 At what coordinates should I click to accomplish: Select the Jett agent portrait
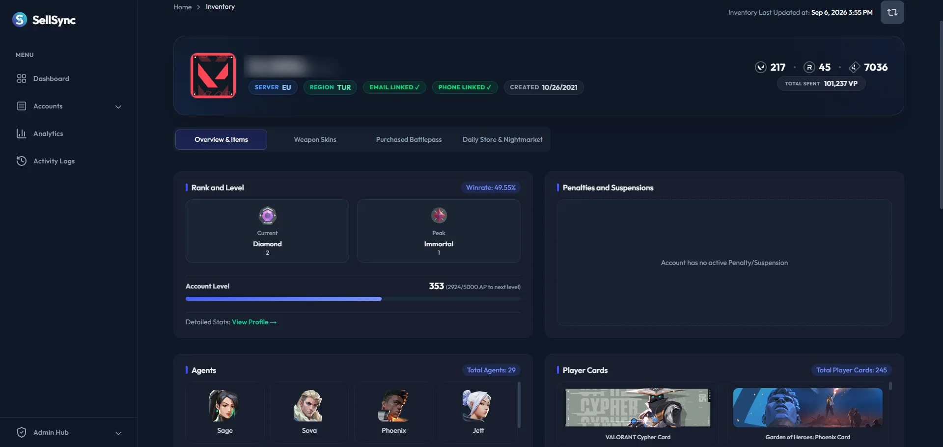click(478, 406)
